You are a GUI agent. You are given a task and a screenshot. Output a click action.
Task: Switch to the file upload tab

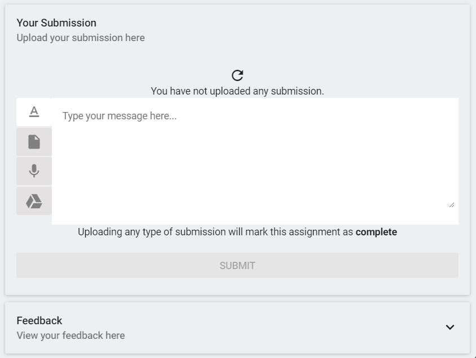[34, 142]
